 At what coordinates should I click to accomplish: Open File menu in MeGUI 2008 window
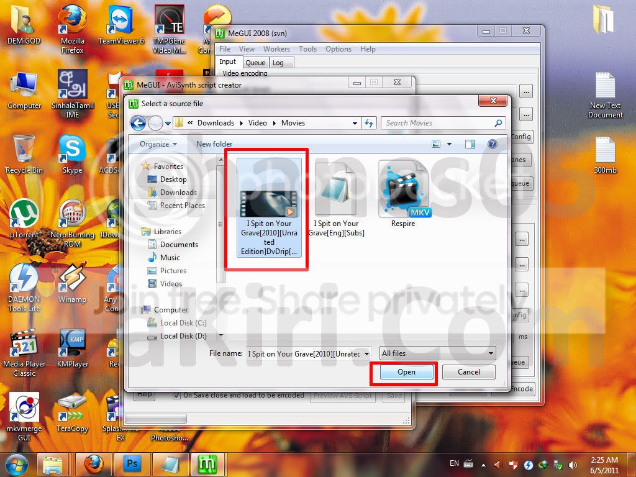tap(225, 49)
